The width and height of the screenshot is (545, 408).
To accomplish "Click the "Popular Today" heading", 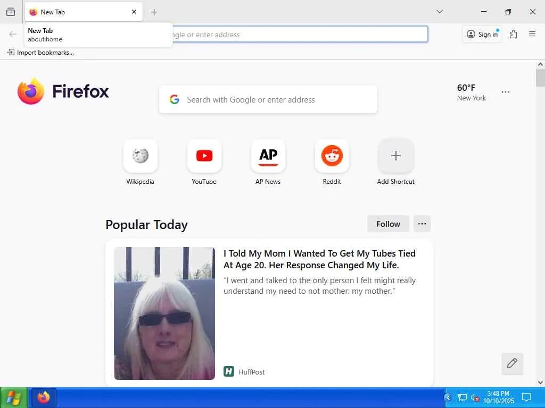I will [146, 225].
